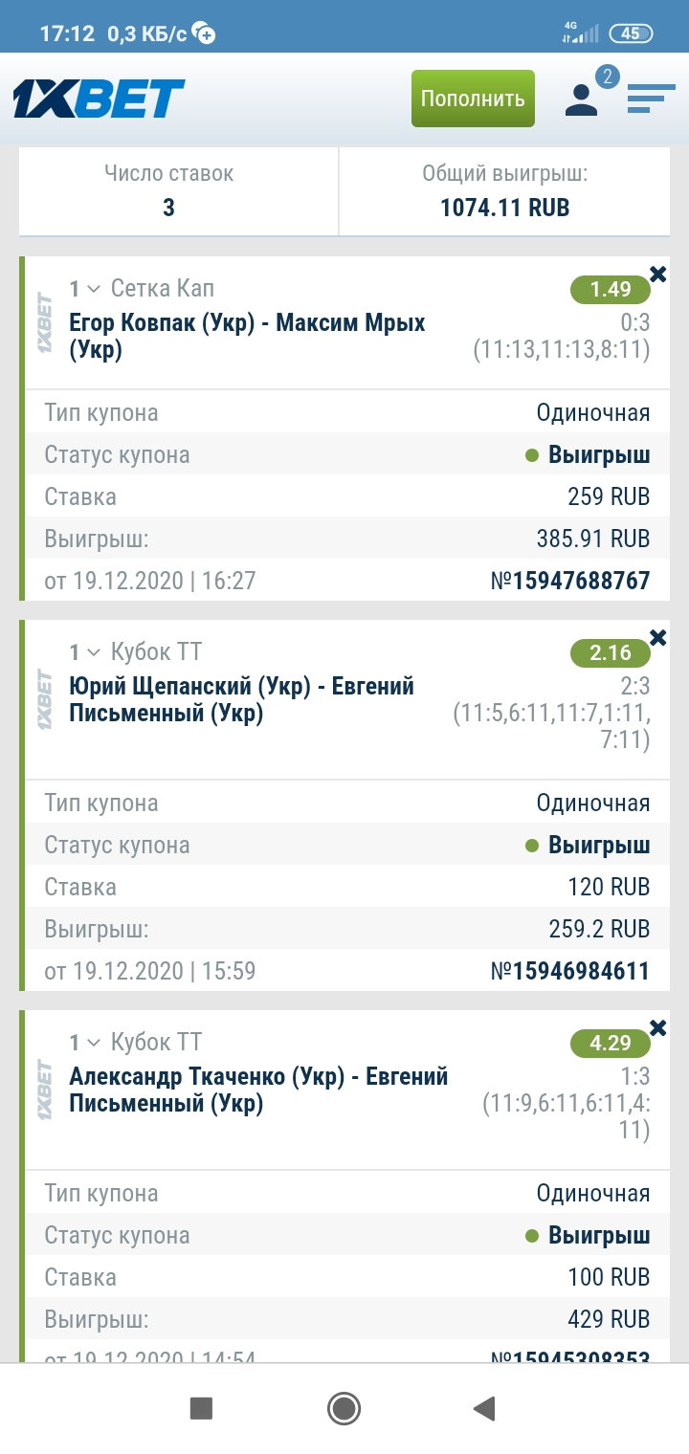689x1454 pixels.
Task: Open the hamburger menu icon
Action: coord(651,99)
